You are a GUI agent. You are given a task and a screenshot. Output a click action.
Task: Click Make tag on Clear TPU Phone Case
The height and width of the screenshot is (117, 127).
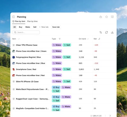click(57, 45)
